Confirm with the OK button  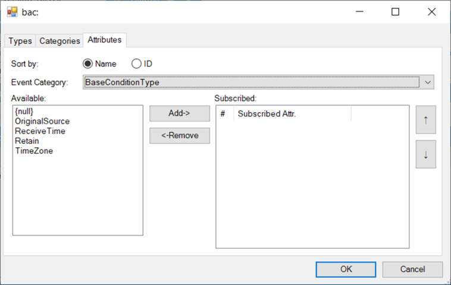click(346, 269)
